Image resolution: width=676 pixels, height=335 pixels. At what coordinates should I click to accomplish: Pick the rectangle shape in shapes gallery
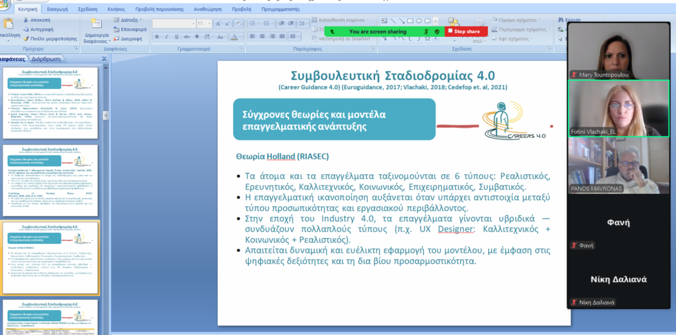pyautogui.click(x=411, y=20)
